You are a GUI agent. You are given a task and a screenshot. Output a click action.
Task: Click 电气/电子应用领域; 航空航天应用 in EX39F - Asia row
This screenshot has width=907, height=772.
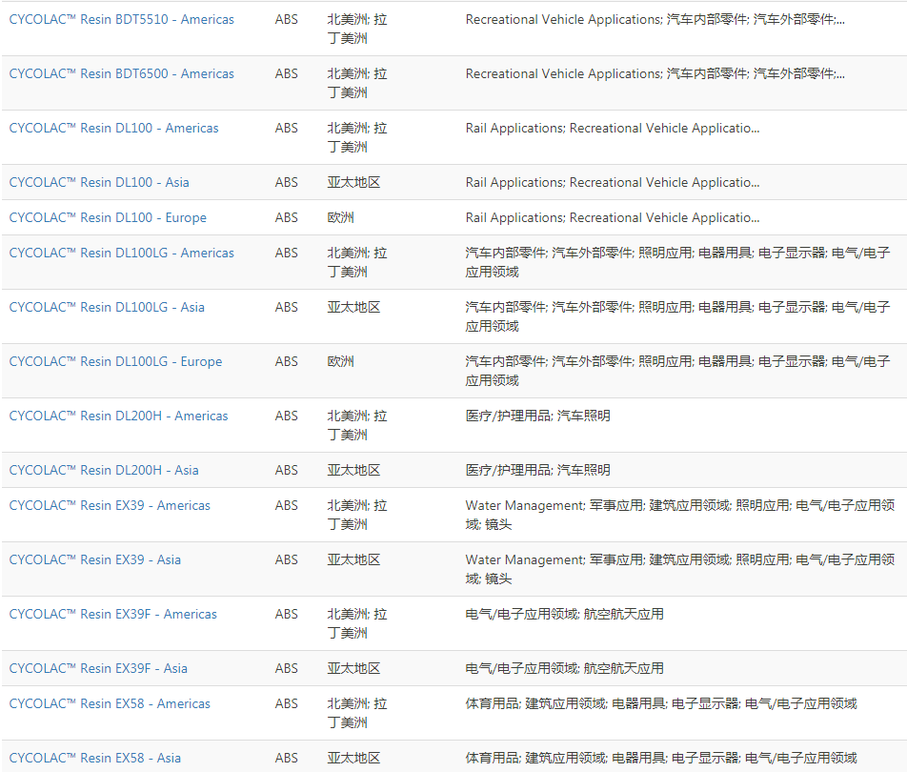pos(564,668)
